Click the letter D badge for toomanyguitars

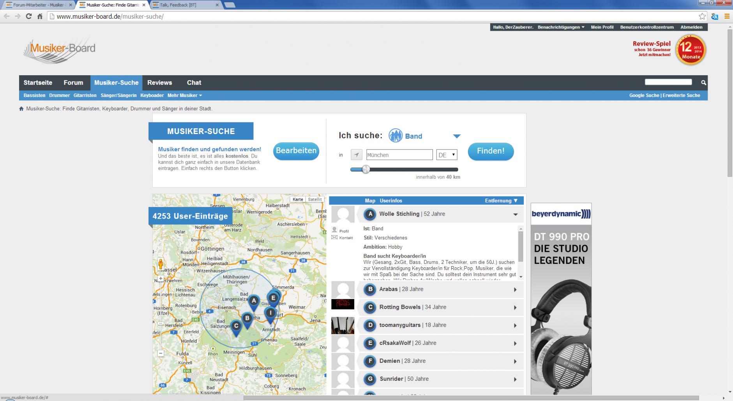click(370, 325)
